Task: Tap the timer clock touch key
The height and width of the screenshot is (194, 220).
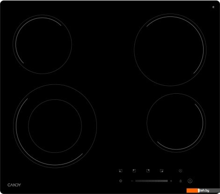Action: 120,181
